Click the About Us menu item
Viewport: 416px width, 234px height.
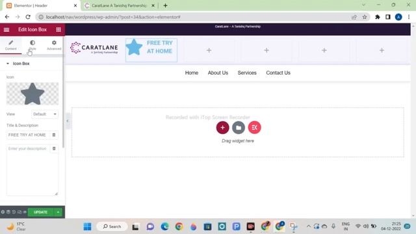click(x=218, y=73)
